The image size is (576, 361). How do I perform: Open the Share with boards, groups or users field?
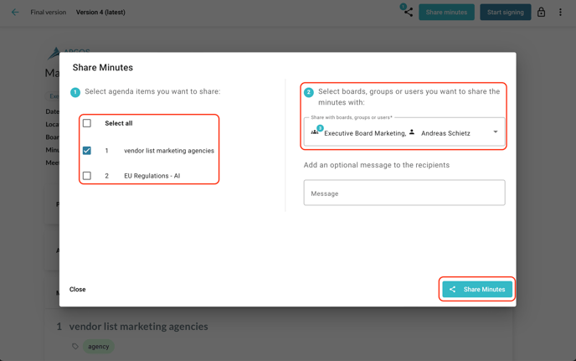point(393,133)
